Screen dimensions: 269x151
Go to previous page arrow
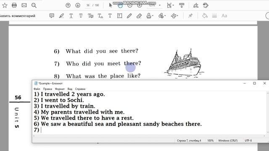68,5
